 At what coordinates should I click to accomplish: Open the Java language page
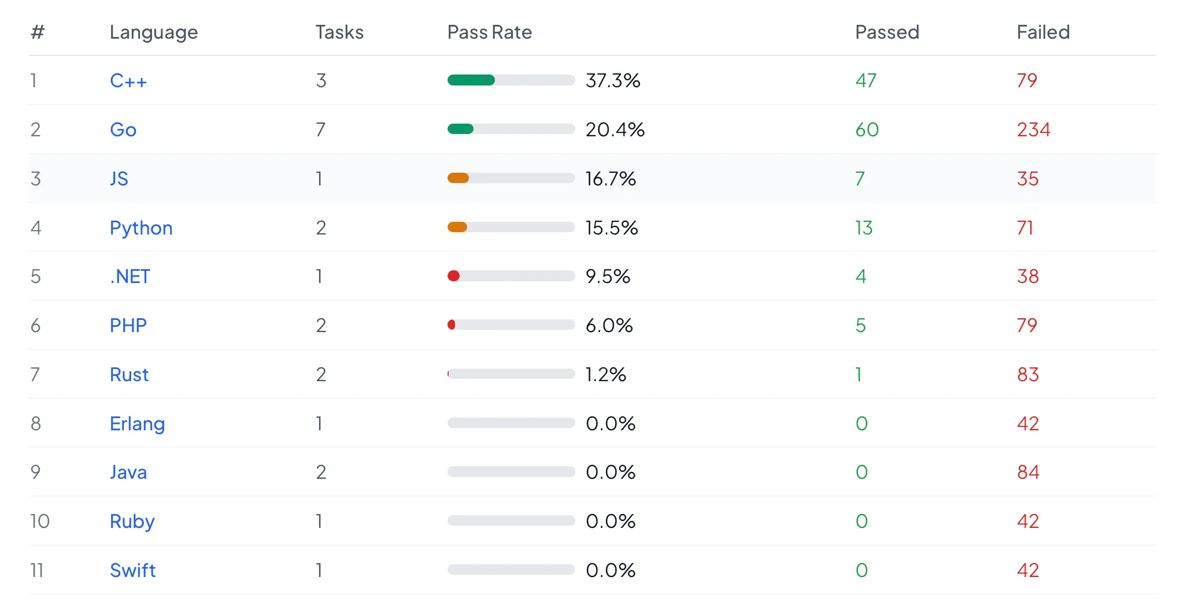[x=128, y=472]
